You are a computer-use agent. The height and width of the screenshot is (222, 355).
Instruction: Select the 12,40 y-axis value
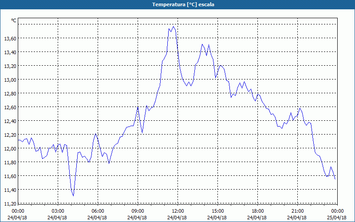pos(10,121)
